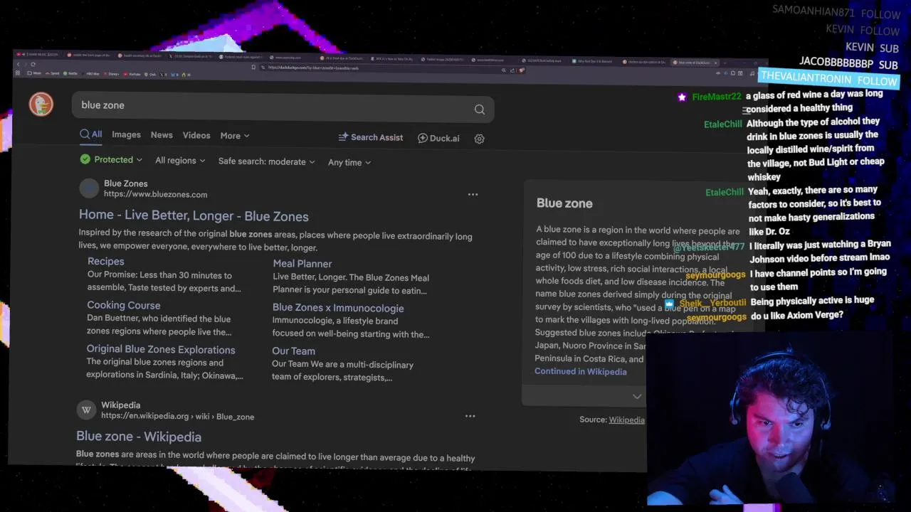Click the en.wikipedia.org Blue_zone URL

coord(177,416)
